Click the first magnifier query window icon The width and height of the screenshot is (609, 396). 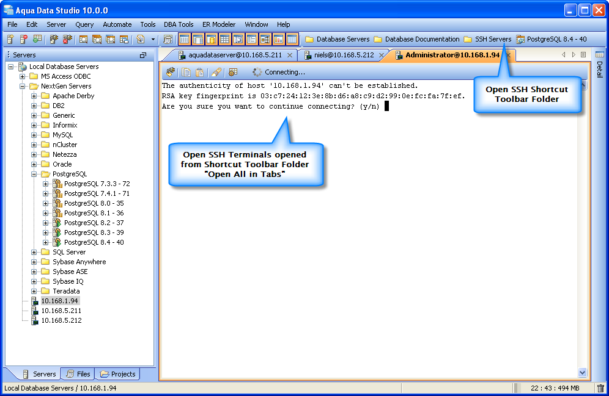point(83,39)
